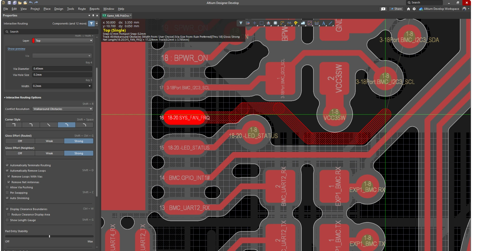Expand the Conflict Resolution dropdown
Screen dimensions: 482x251
click(x=63, y=109)
